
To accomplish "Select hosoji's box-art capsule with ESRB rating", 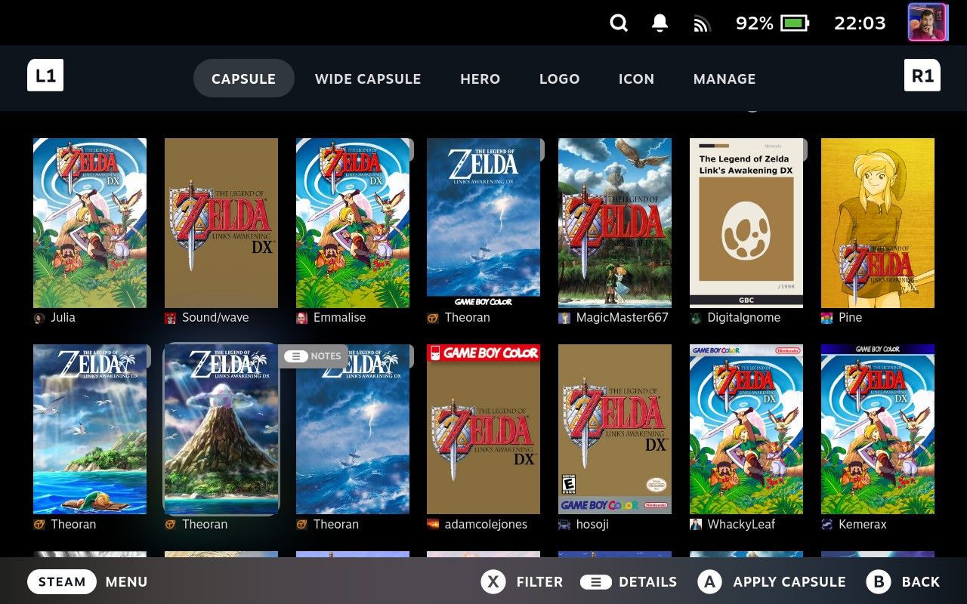I will pyautogui.click(x=615, y=430).
